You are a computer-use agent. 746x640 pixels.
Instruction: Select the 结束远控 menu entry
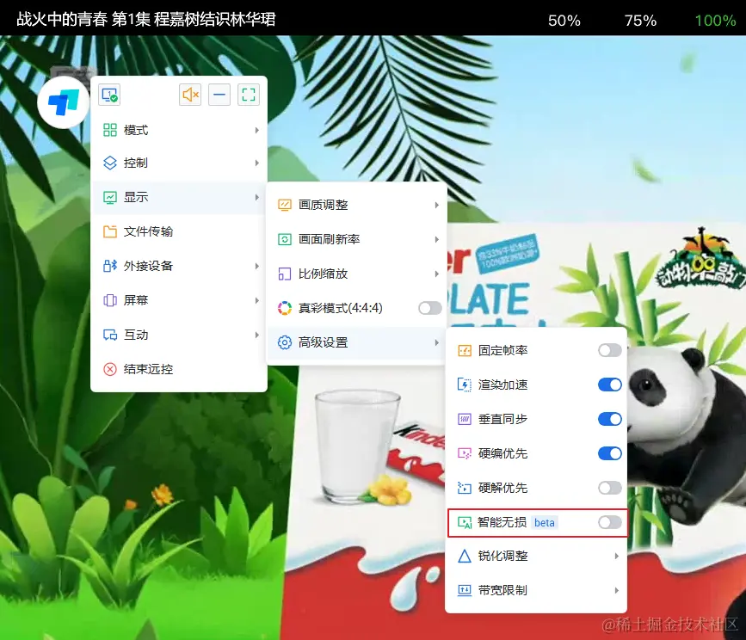click(x=179, y=369)
